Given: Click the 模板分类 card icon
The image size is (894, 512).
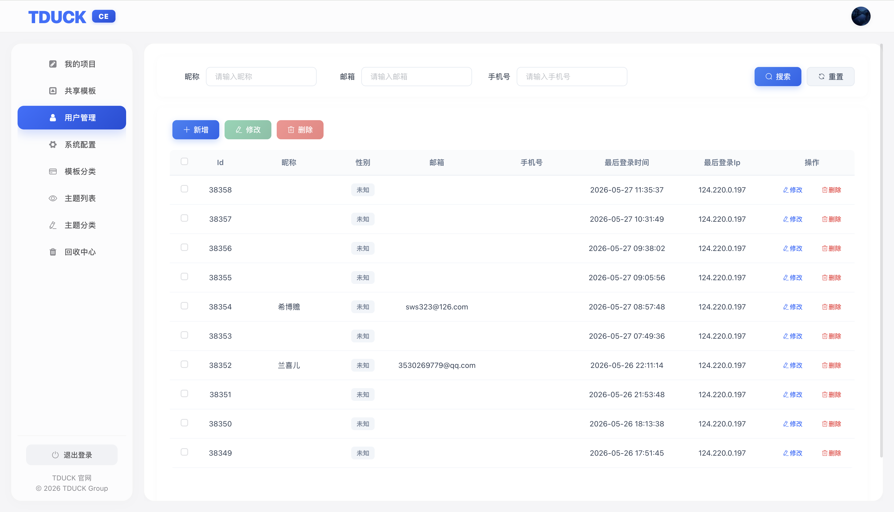Looking at the screenshot, I should click(53, 171).
